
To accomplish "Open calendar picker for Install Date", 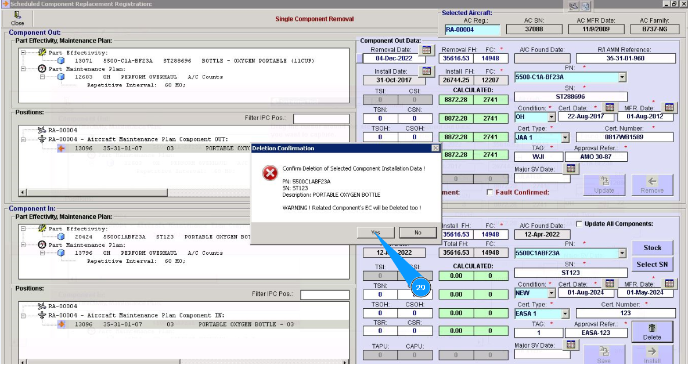I will coord(427,71).
